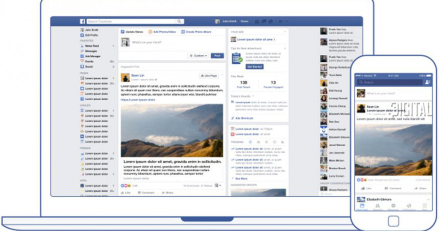Click the Share button in phone post
Viewport: 439px width, 231px height.
421,188
